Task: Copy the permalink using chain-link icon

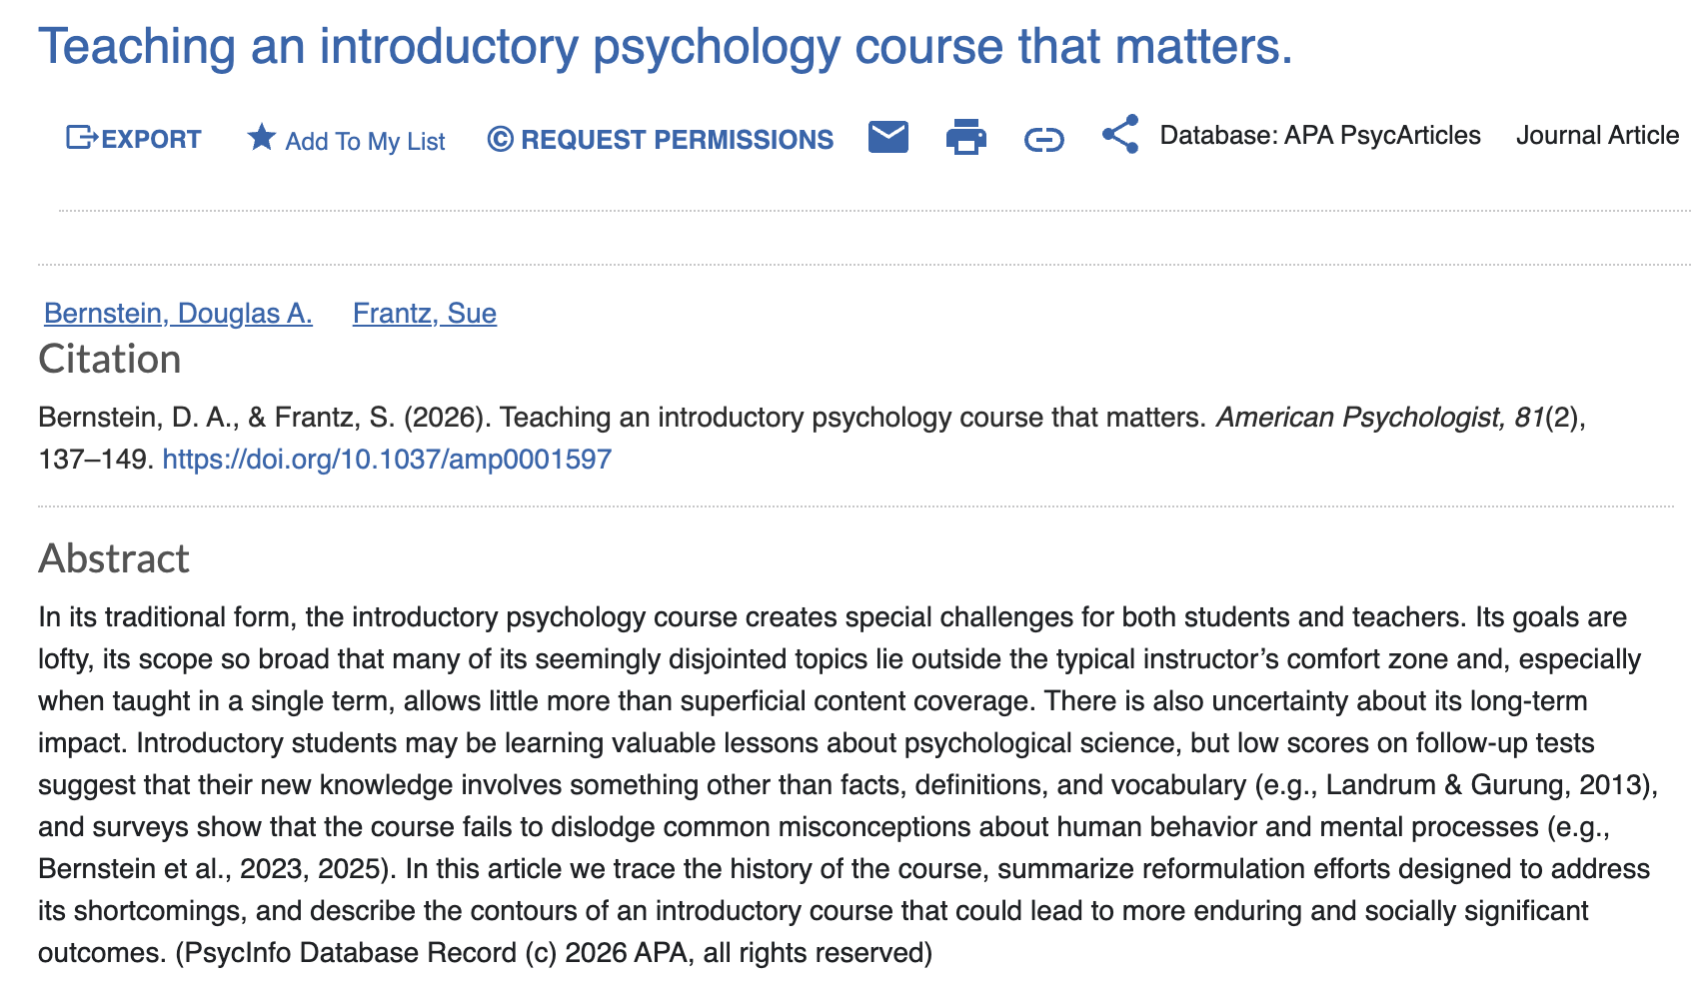Action: click(1043, 140)
